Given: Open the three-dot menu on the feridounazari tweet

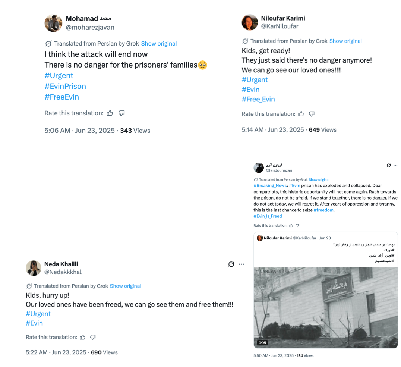Looking at the screenshot, I should [x=395, y=165].
